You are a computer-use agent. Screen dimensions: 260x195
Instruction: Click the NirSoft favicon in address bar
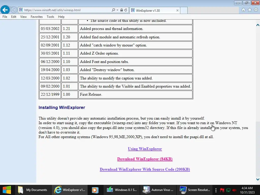(x=21, y=10)
